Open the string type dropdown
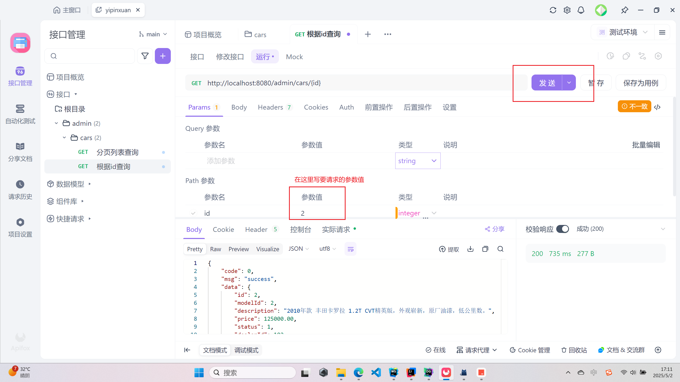 pyautogui.click(x=418, y=161)
